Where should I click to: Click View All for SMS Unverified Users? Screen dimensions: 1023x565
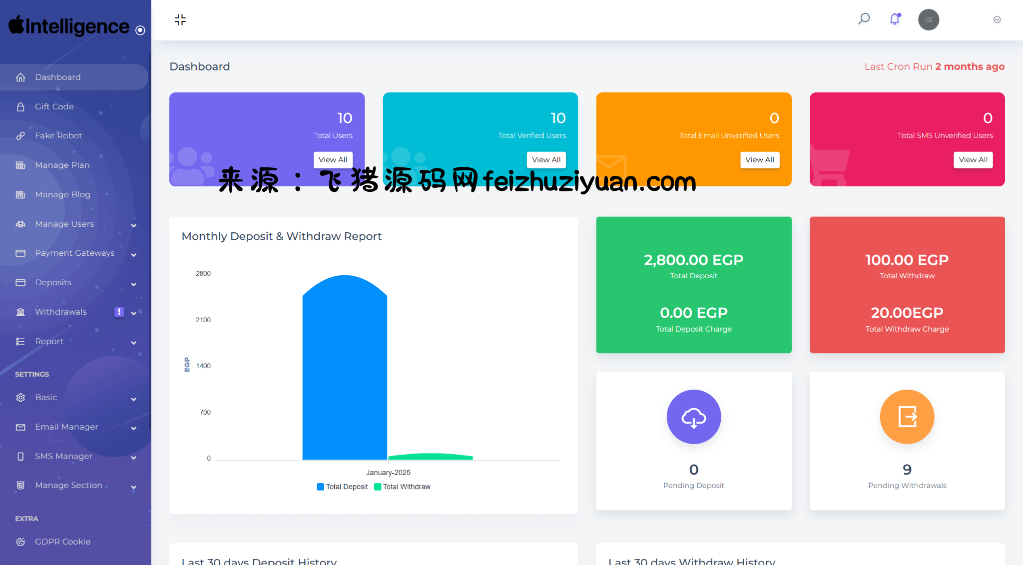pos(973,160)
